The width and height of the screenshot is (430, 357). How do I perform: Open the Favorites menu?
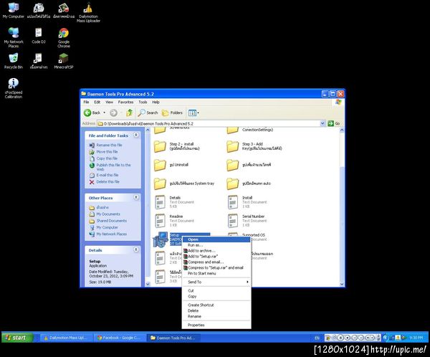click(125, 102)
